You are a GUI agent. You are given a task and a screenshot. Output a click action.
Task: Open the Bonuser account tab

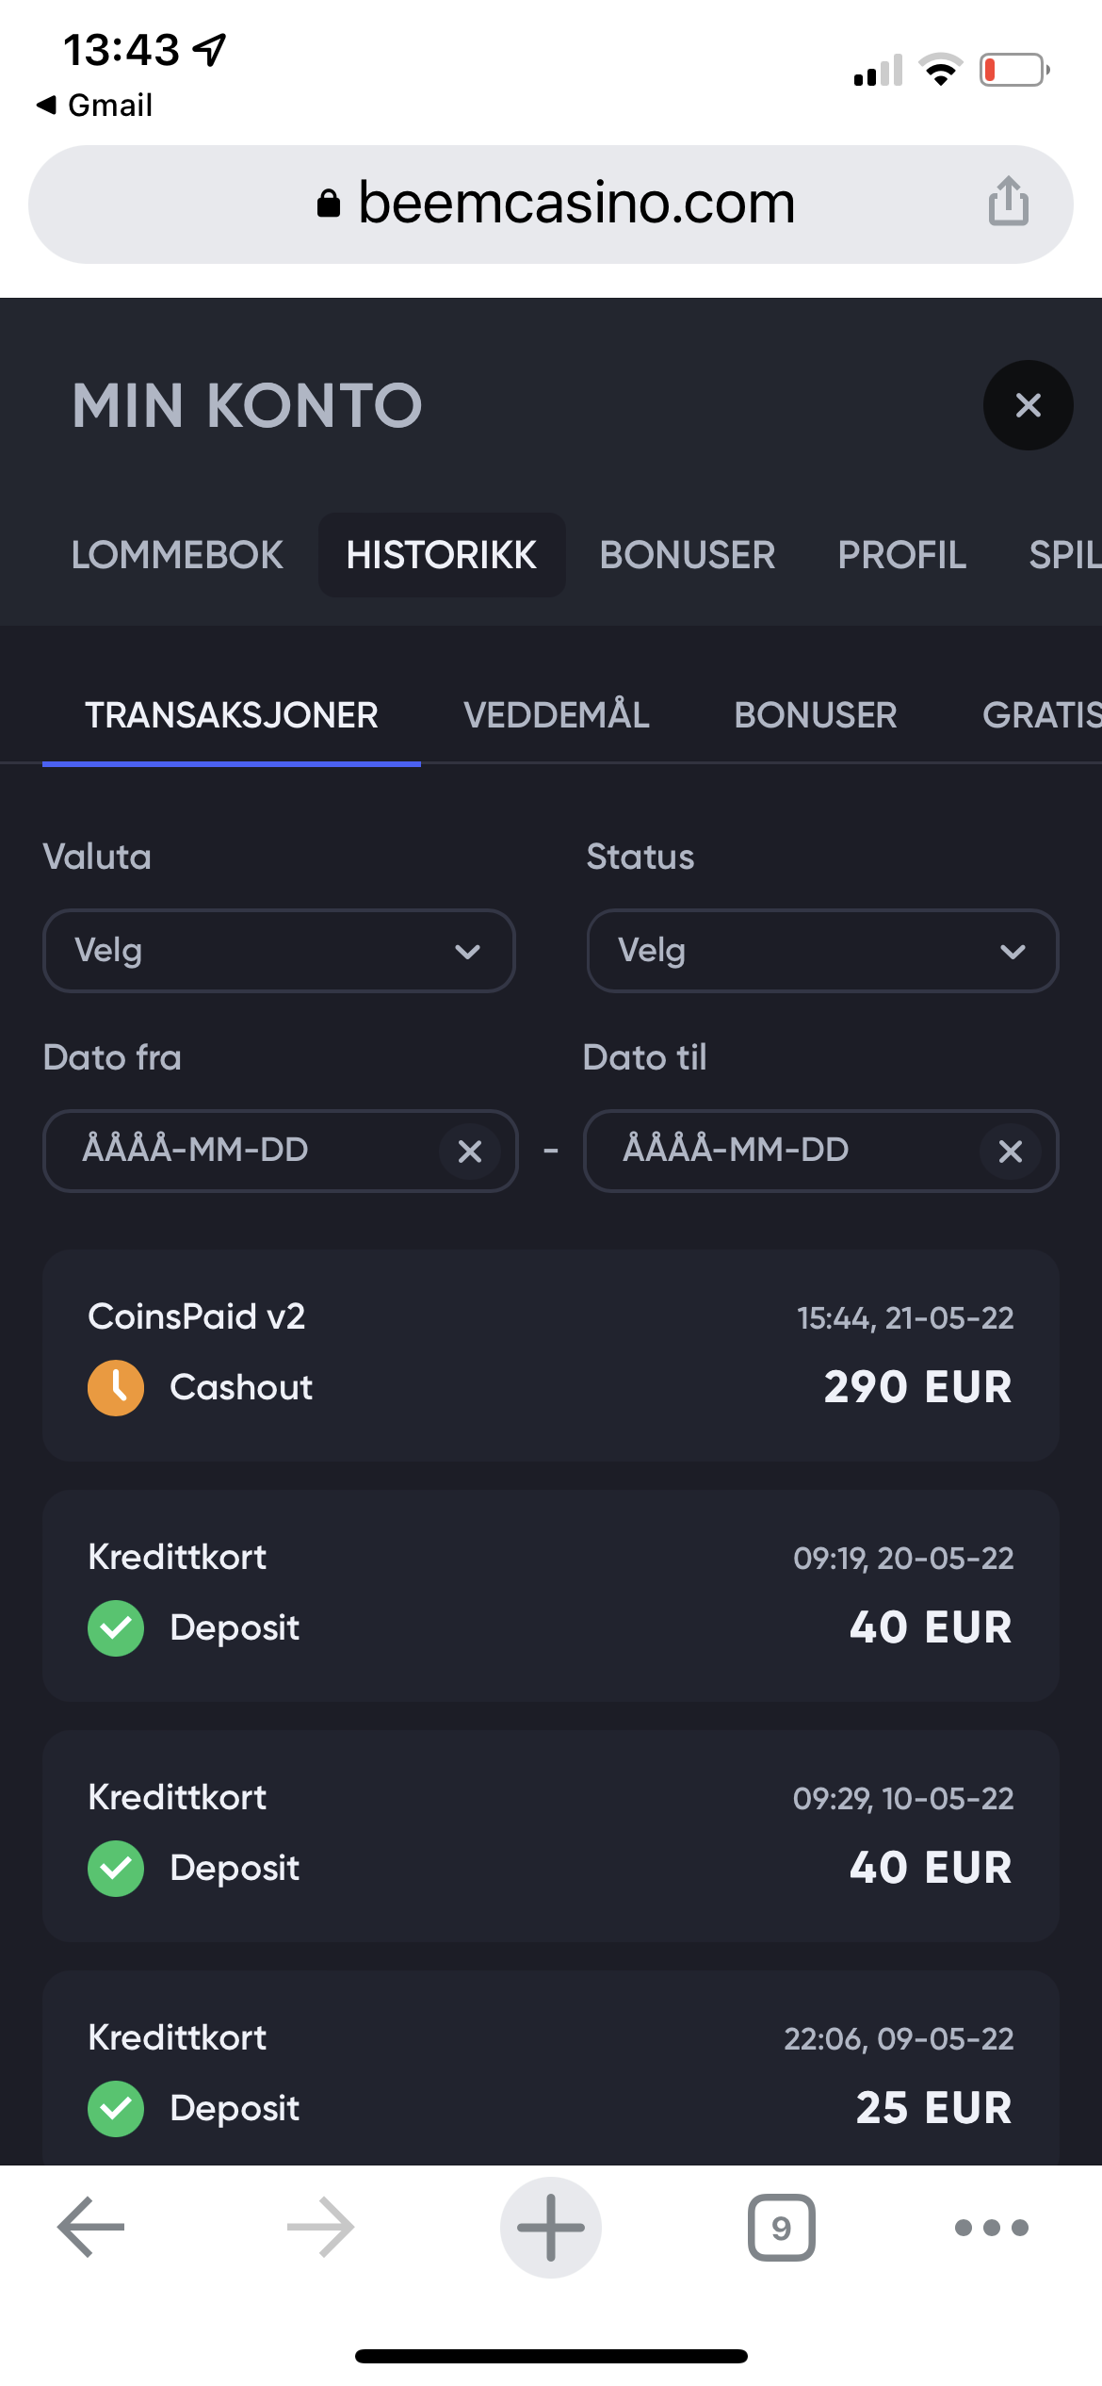(x=687, y=555)
